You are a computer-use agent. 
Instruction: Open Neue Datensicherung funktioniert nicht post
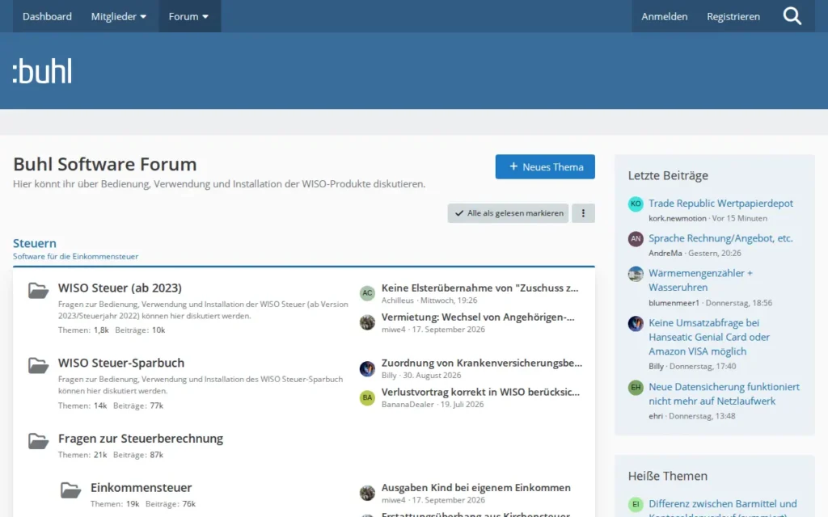coord(724,394)
